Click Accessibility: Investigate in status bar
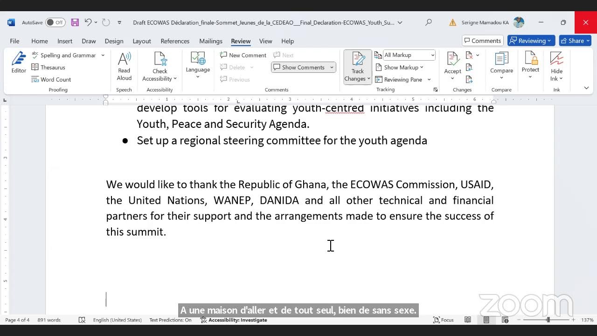This screenshot has height=336, width=597. (234, 320)
